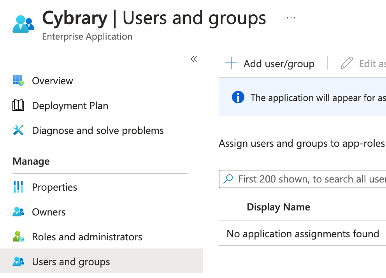This screenshot has width=386, height=278.
Task: Click the blue information icon in banner
Action: pyautogui.click(x=238, y=97)
